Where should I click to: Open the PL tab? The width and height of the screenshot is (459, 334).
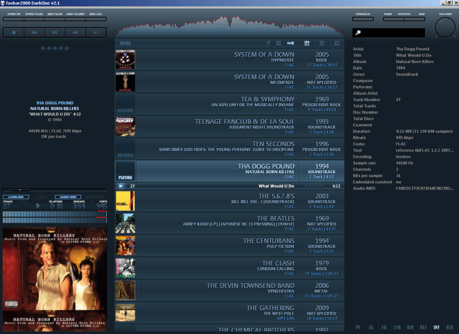358,327
